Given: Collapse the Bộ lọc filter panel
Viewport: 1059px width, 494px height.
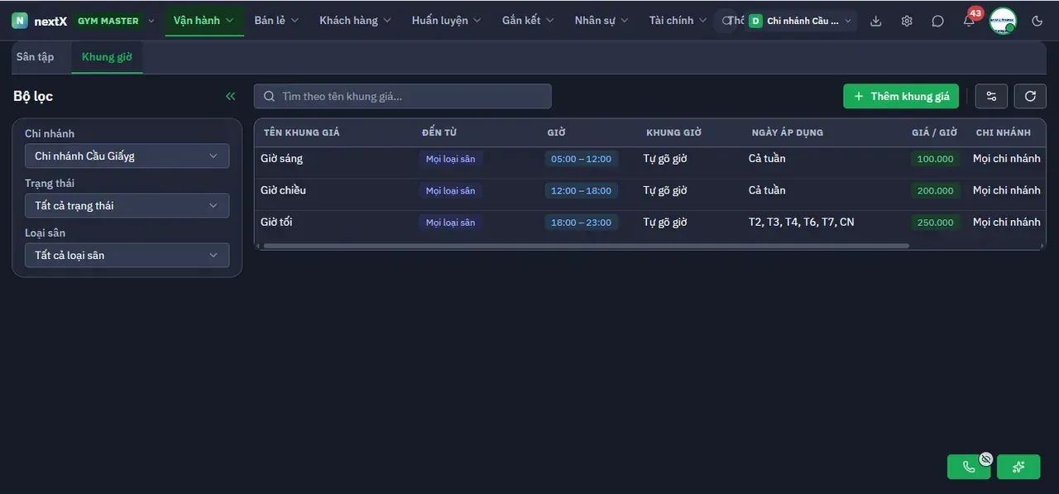Looking at the screenshot, I should click(x=231, y=96).
